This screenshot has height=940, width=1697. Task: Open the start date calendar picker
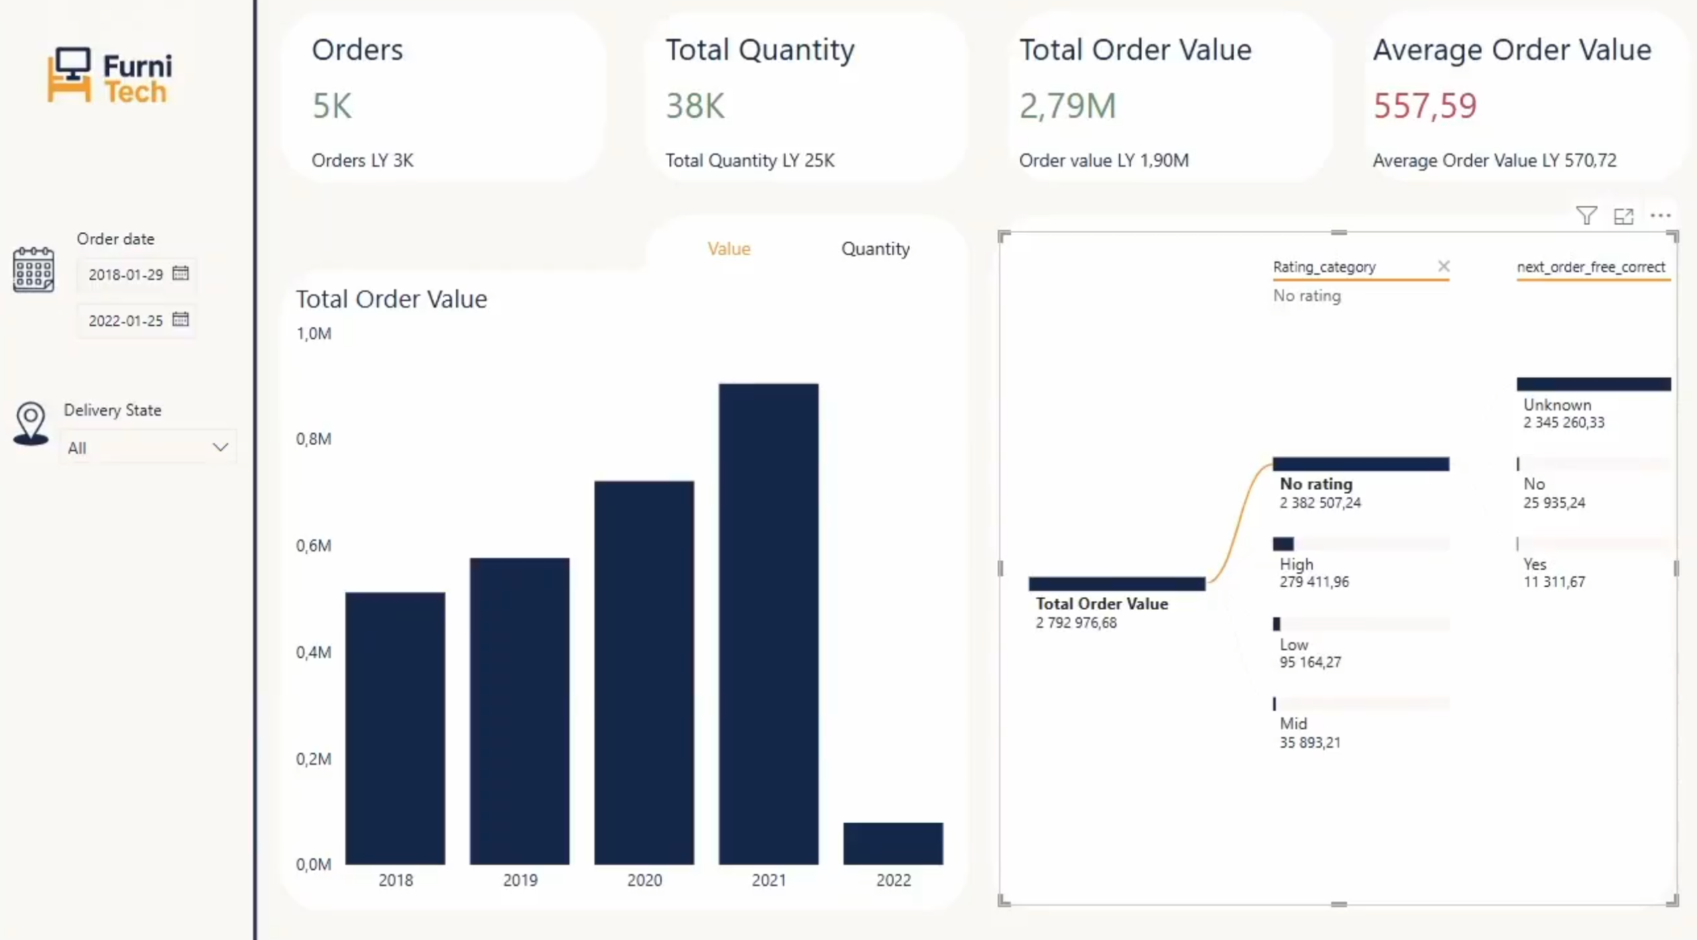[180, 274]
